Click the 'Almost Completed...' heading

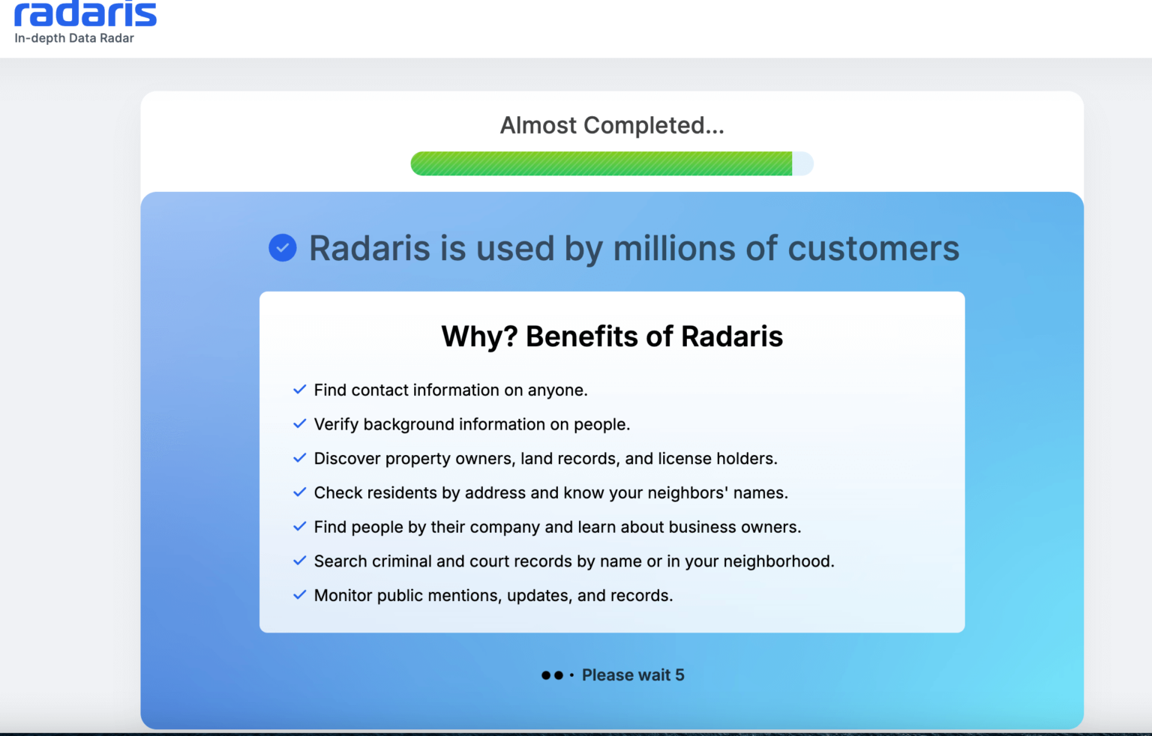(611, 124)
